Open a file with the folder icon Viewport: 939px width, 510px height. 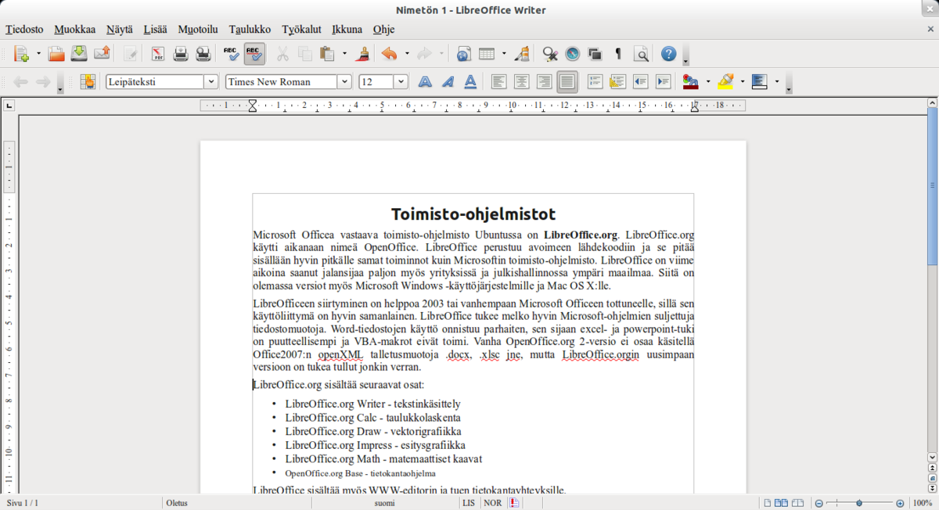(56, 54)
